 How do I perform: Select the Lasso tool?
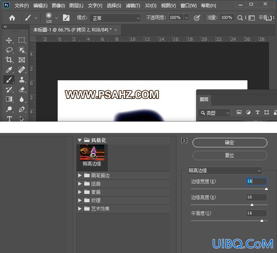(9, 50)
